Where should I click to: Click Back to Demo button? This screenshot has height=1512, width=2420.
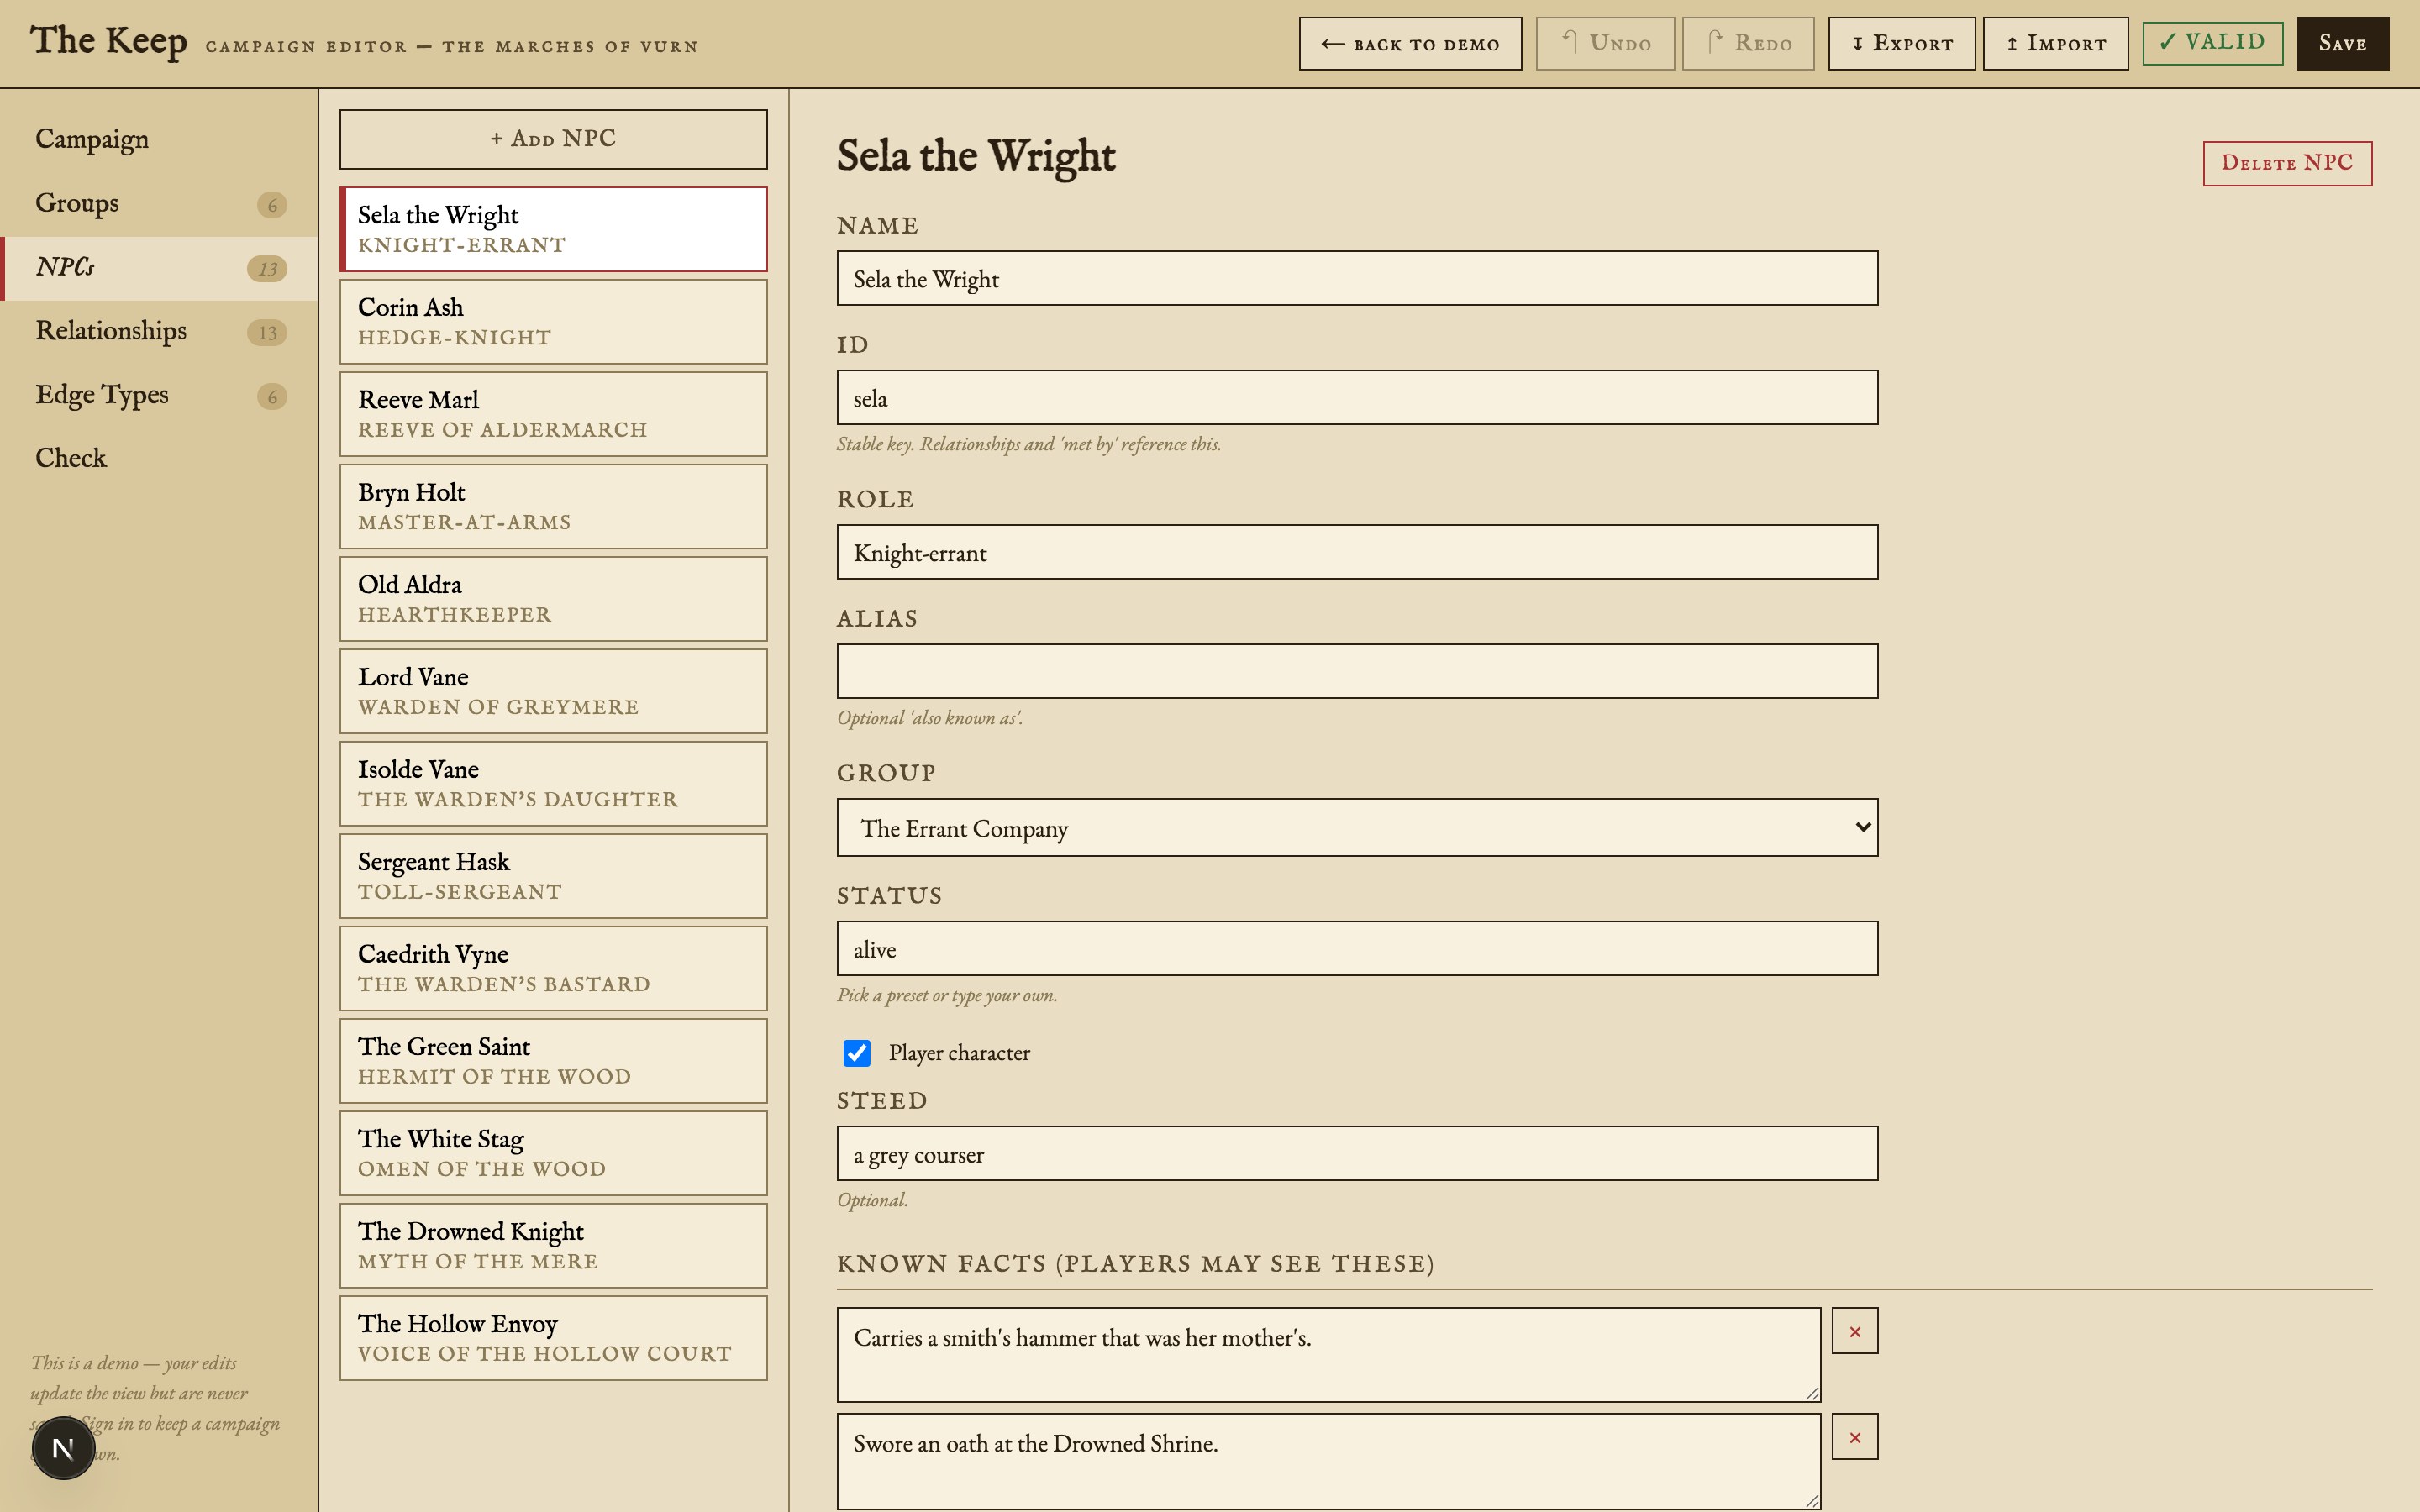pos(1410,44)
